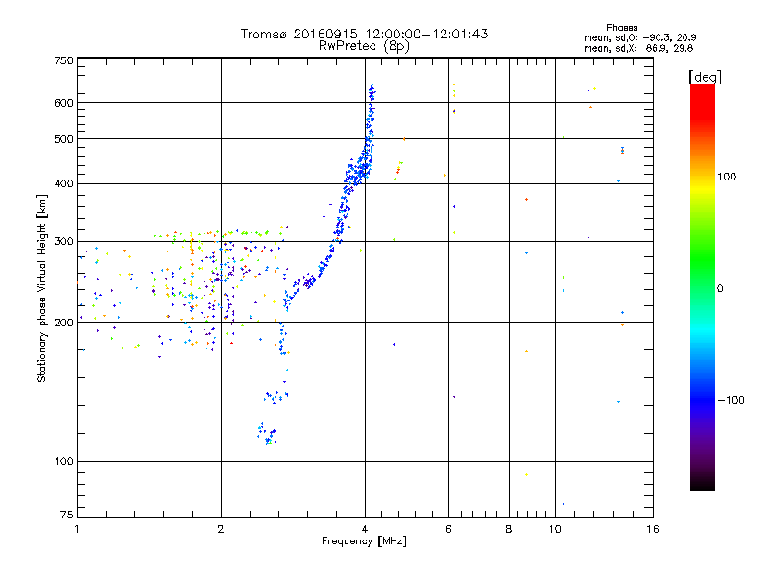The width and height of the screenshot is (768, 576).
Task: Click the 'mean, sd,X: 86.9, 29.8' line
Action: [638, 48]
